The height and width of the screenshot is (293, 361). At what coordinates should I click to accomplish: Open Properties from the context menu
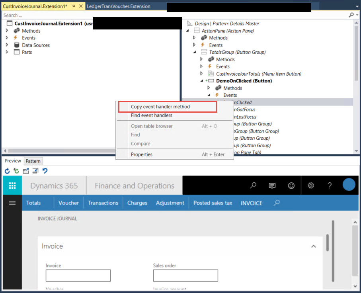click(142, 154)
